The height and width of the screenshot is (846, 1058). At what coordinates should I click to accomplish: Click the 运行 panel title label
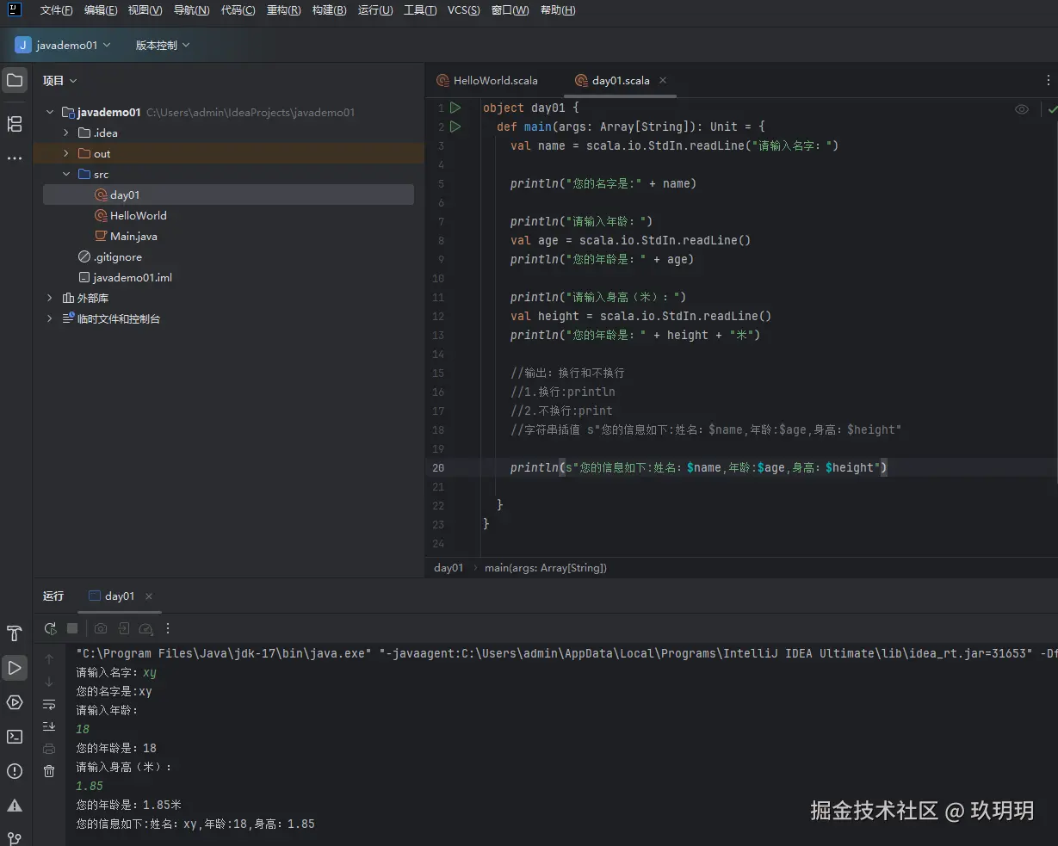point(53,596)
